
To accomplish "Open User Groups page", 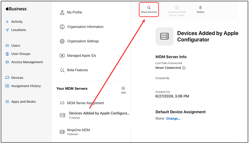I will point(20,54).
